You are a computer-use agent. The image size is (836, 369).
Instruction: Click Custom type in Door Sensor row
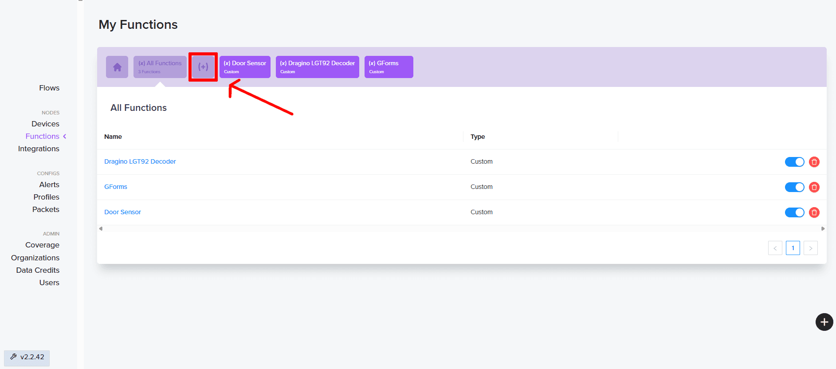tap(482, 212)
